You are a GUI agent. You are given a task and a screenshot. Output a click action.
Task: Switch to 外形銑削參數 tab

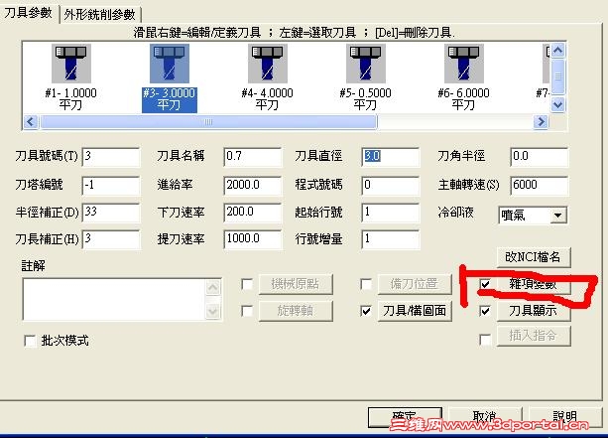(99, 14)
